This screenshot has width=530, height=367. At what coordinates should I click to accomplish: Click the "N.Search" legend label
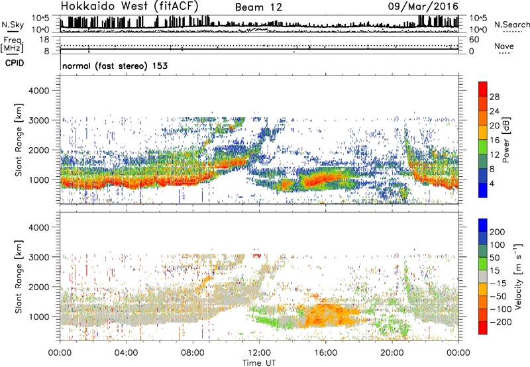coord(511,25)
